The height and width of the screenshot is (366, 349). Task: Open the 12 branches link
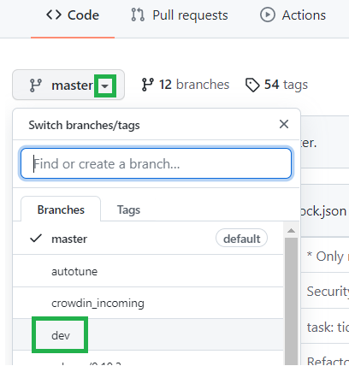(186, 85)
